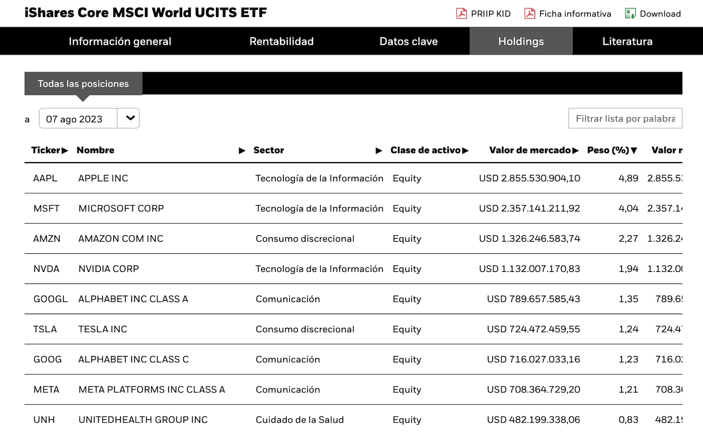Click the 0,83 weight value
This screenshot has width=703, height=434.
click(628, 419)
